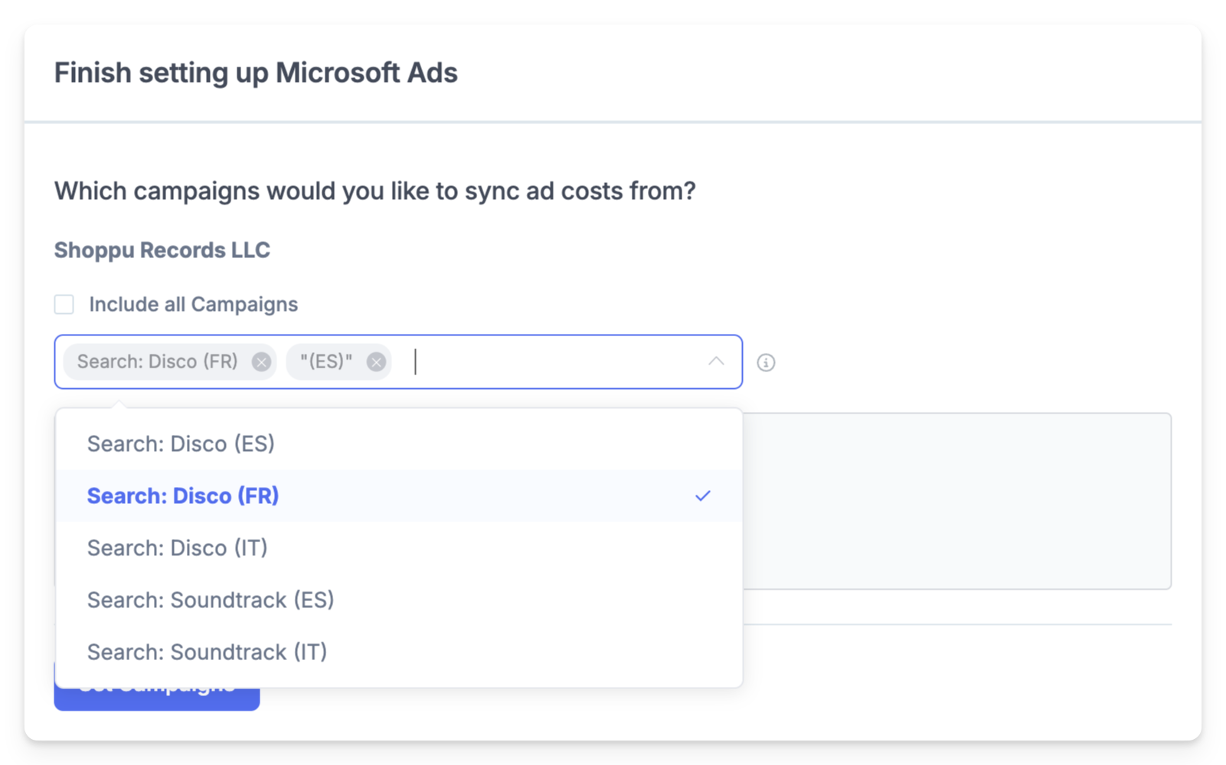Select Search: Disco (ES) option

[x=399, y=444]
